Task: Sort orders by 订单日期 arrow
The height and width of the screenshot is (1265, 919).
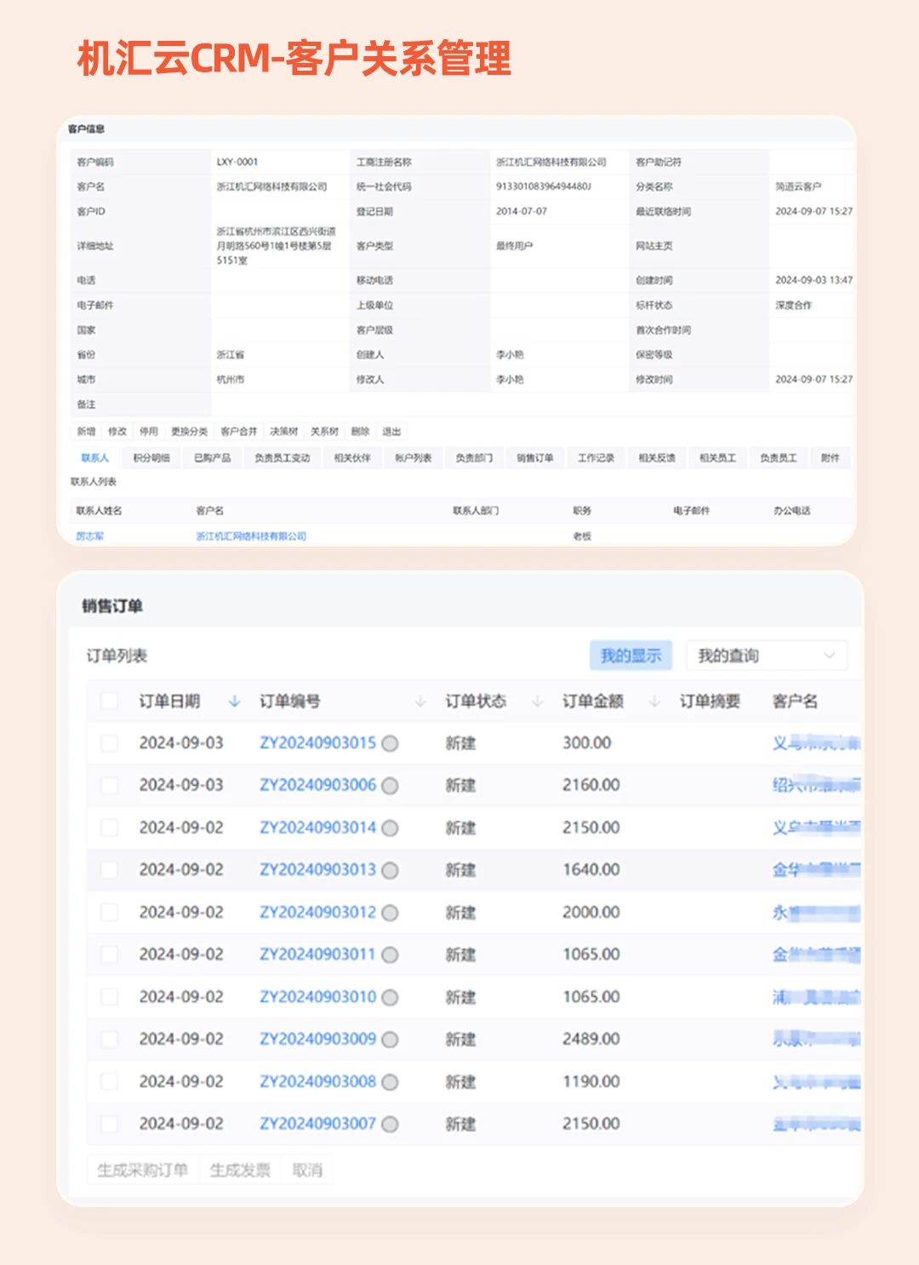Action: (x=235, y=701)
